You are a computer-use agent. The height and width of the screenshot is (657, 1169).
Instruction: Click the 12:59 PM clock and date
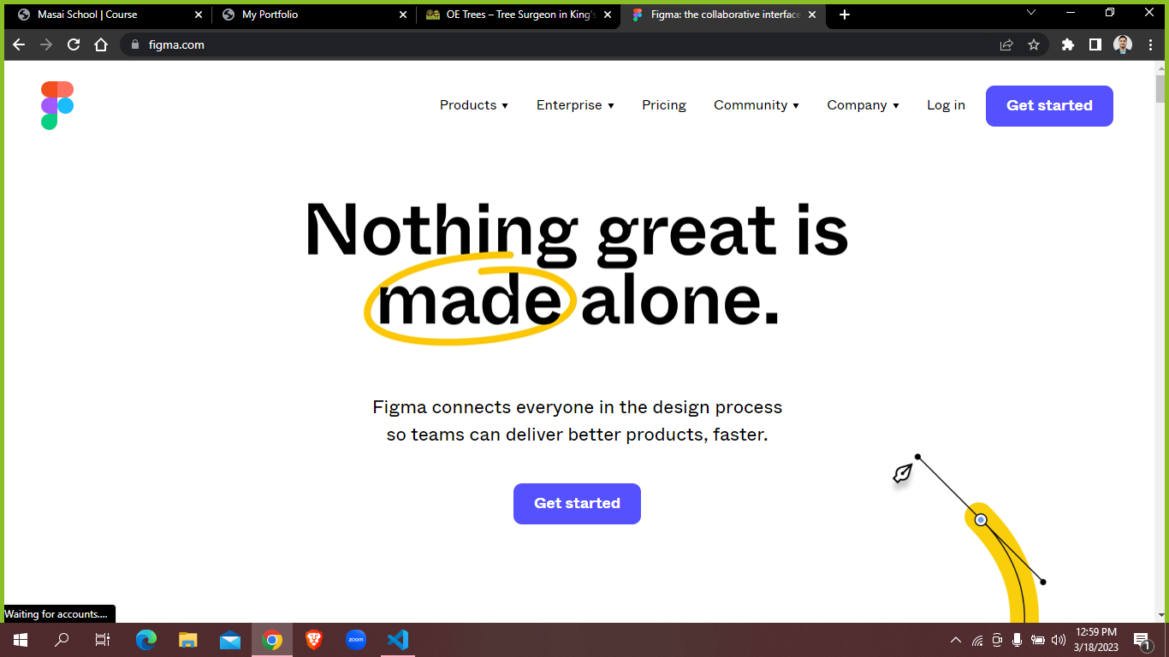(1095, 640)
